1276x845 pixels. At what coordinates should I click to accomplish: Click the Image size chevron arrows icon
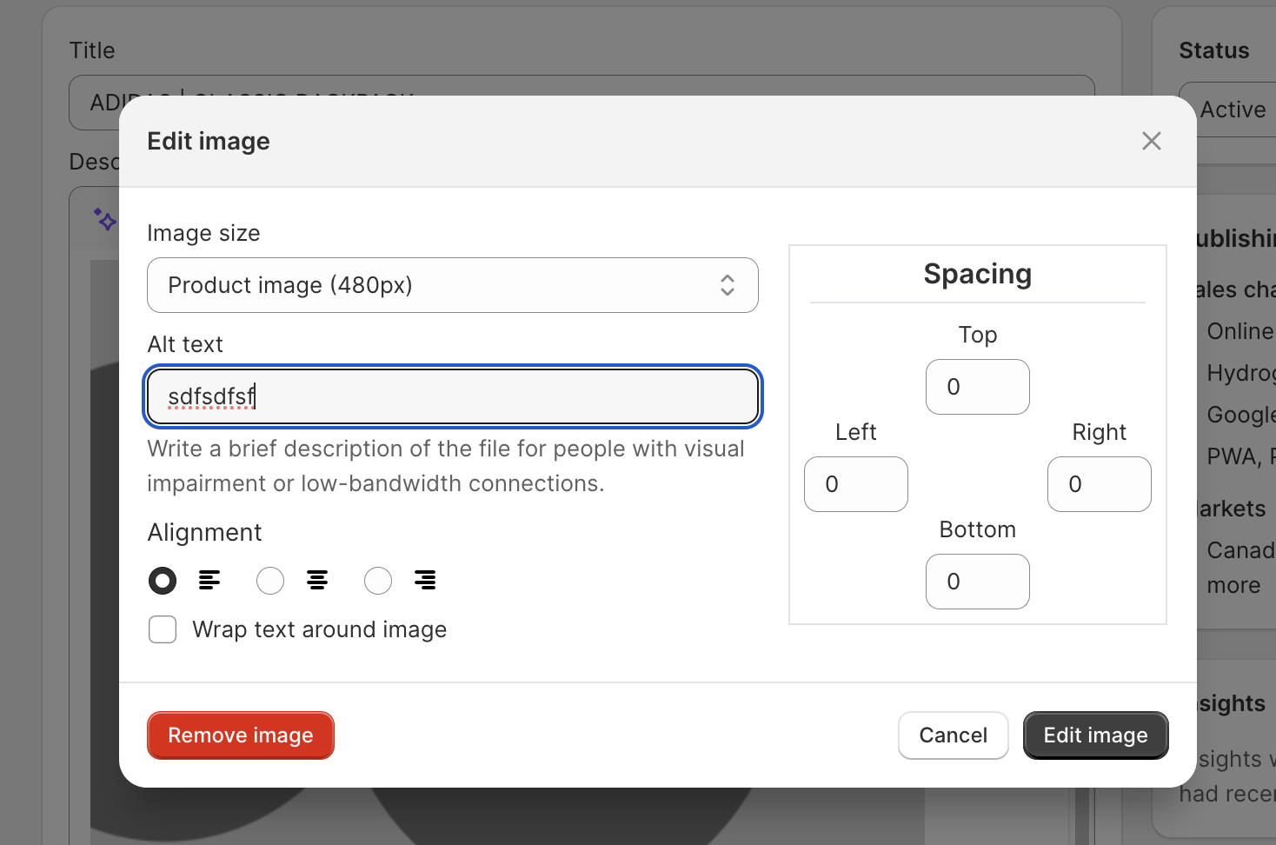tap(728, 285)
